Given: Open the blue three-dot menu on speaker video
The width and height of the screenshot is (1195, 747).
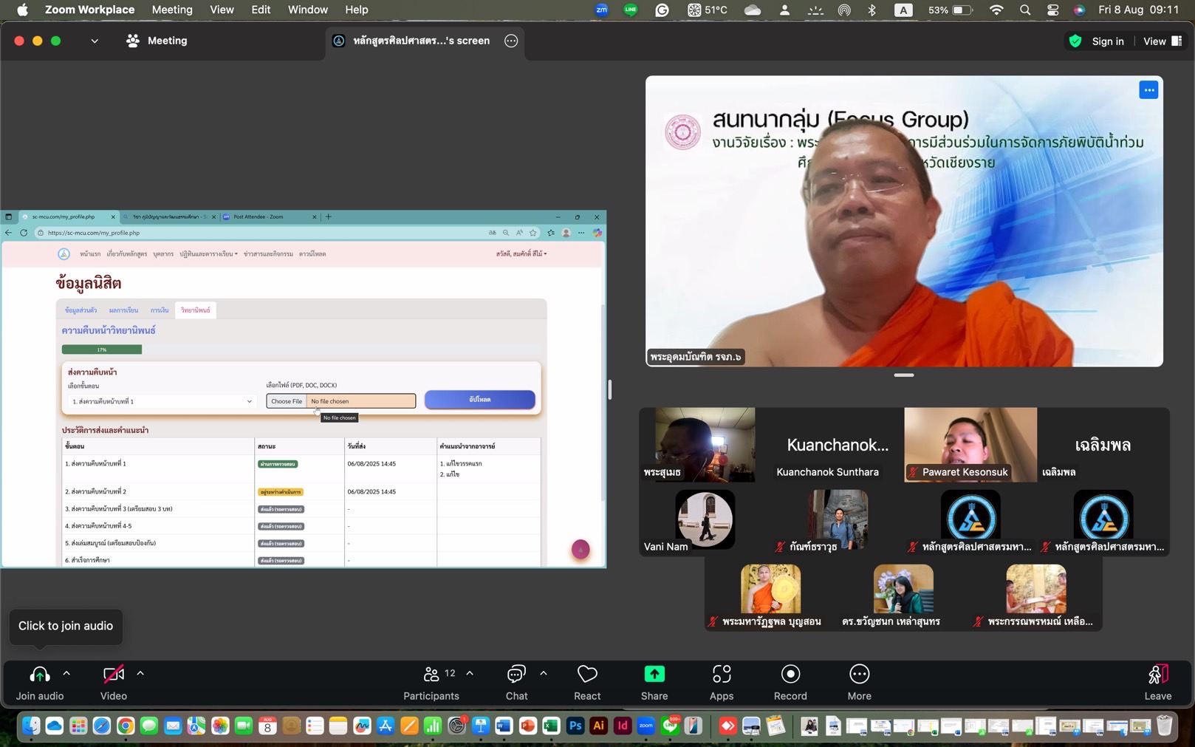Looking at the screenshot, I should click(1148, 90).
